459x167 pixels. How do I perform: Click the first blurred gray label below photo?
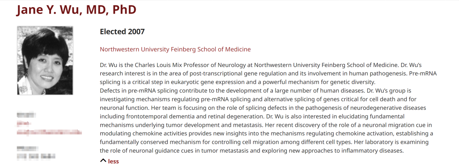click(26, 115)
